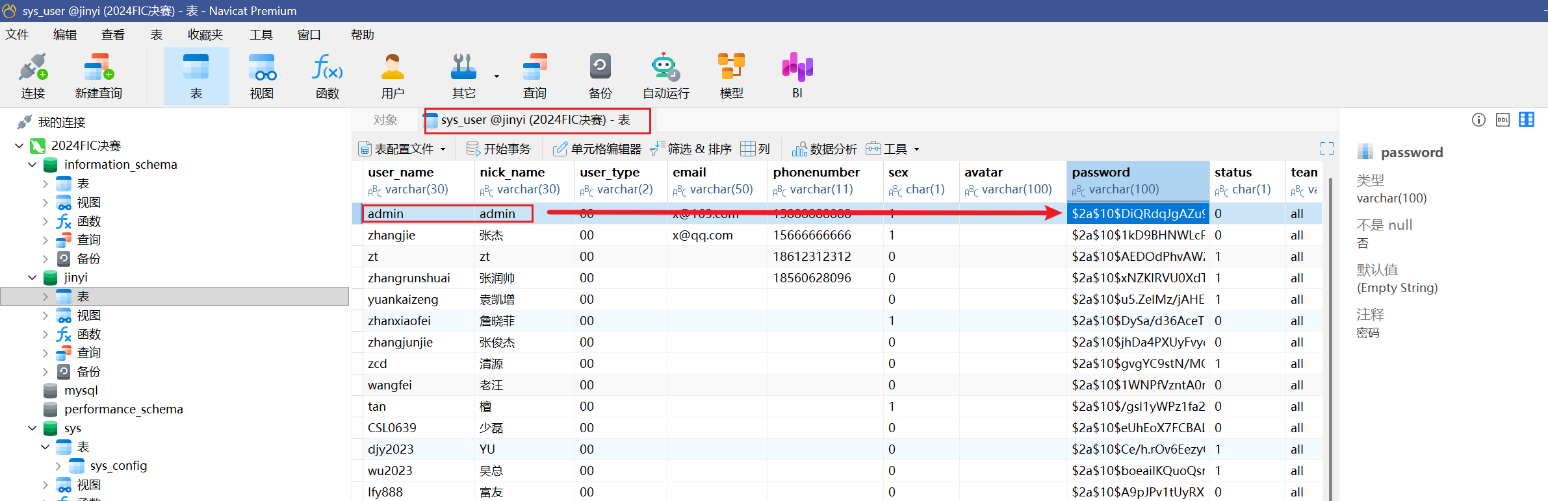This screenshot has height=501, width=1548.
Task: Open the 其它 toolbar dropdown arrow
Action: coord(497,77)
